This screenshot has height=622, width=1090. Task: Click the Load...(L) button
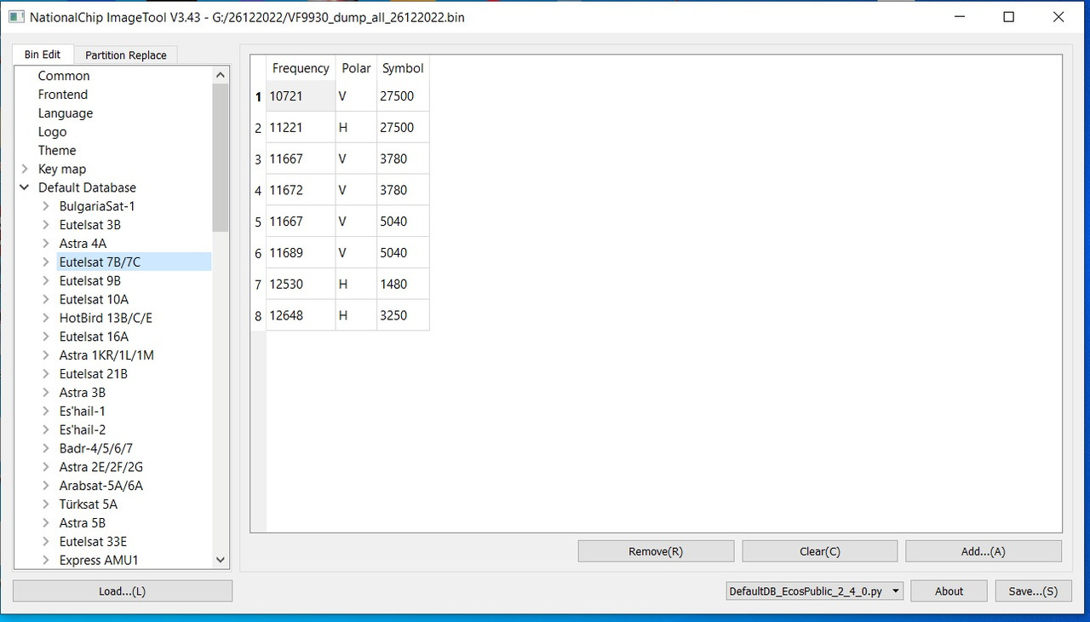[x=123, y=591]
